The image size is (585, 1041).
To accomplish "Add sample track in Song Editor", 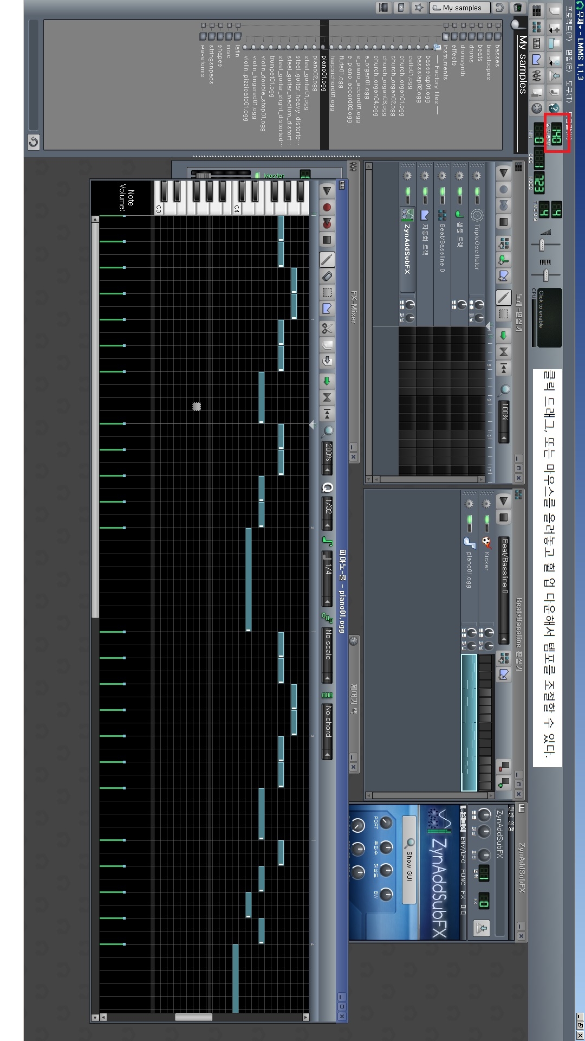I will click(x=504, y=260).
